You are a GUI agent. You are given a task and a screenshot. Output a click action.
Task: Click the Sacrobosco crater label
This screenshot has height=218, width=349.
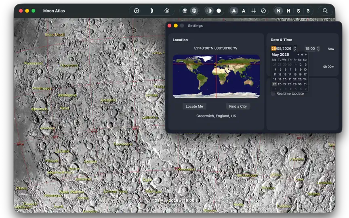[123, 144]
